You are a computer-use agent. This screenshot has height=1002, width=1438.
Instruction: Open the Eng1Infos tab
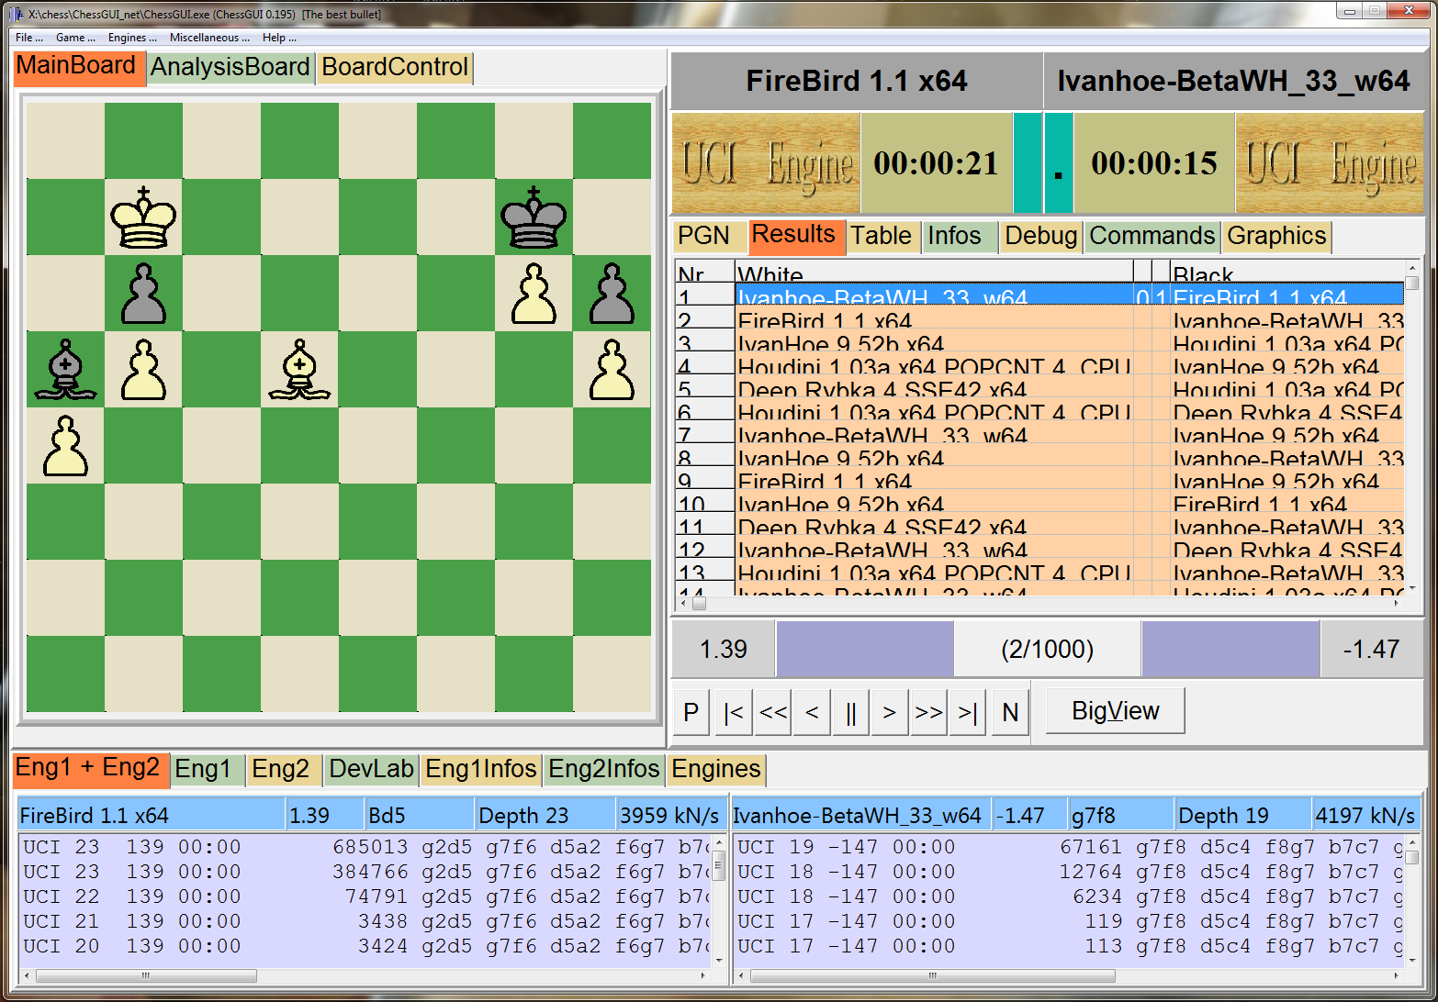coord(480,770)
